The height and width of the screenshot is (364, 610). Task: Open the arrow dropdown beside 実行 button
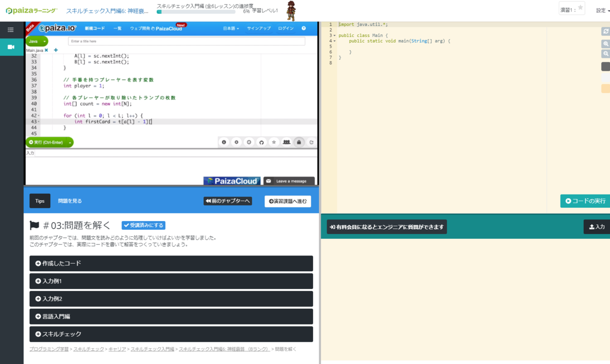point(70,142)
